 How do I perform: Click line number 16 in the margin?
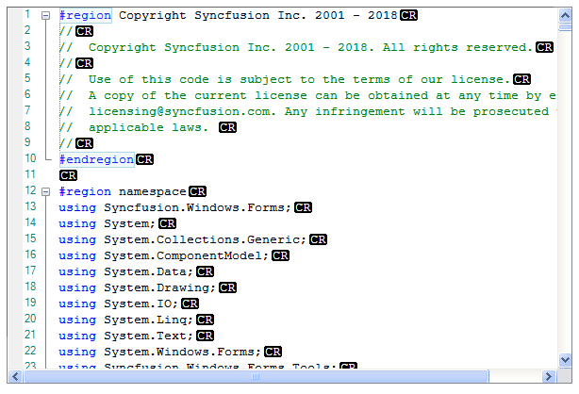pos(30,254)
